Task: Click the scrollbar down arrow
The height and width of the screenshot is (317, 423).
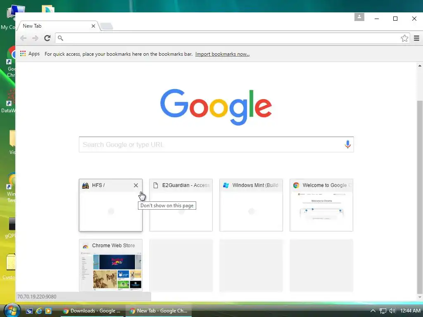Action: [420, 297]
